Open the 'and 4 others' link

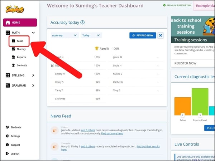point(88,146)
